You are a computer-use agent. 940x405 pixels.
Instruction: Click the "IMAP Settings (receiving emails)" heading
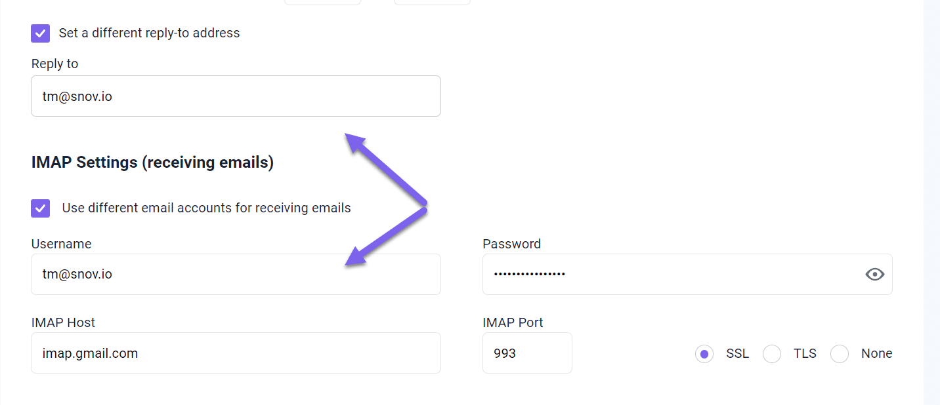[152, 162]
